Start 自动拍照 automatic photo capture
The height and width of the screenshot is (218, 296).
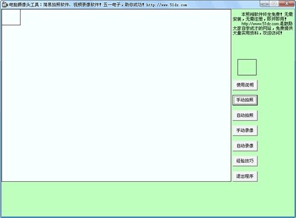pos(245,116)
